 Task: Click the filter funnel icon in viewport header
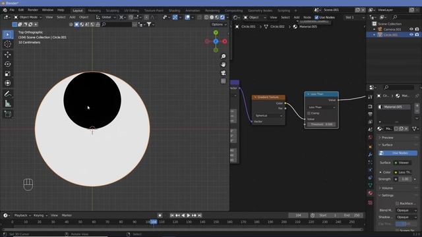(149, 24)
